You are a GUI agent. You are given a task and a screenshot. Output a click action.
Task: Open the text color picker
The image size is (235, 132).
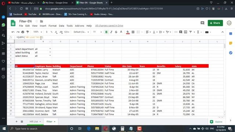tap(121, 32)
